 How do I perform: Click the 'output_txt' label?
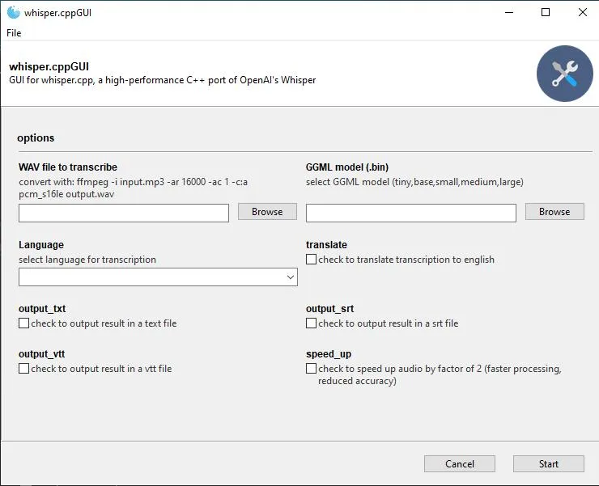point(42,308)
